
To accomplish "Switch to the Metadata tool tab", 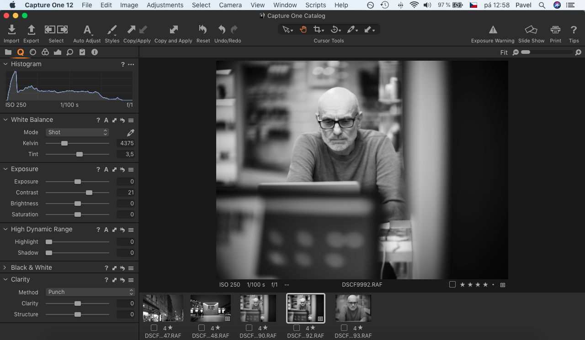I will (82, 52).
